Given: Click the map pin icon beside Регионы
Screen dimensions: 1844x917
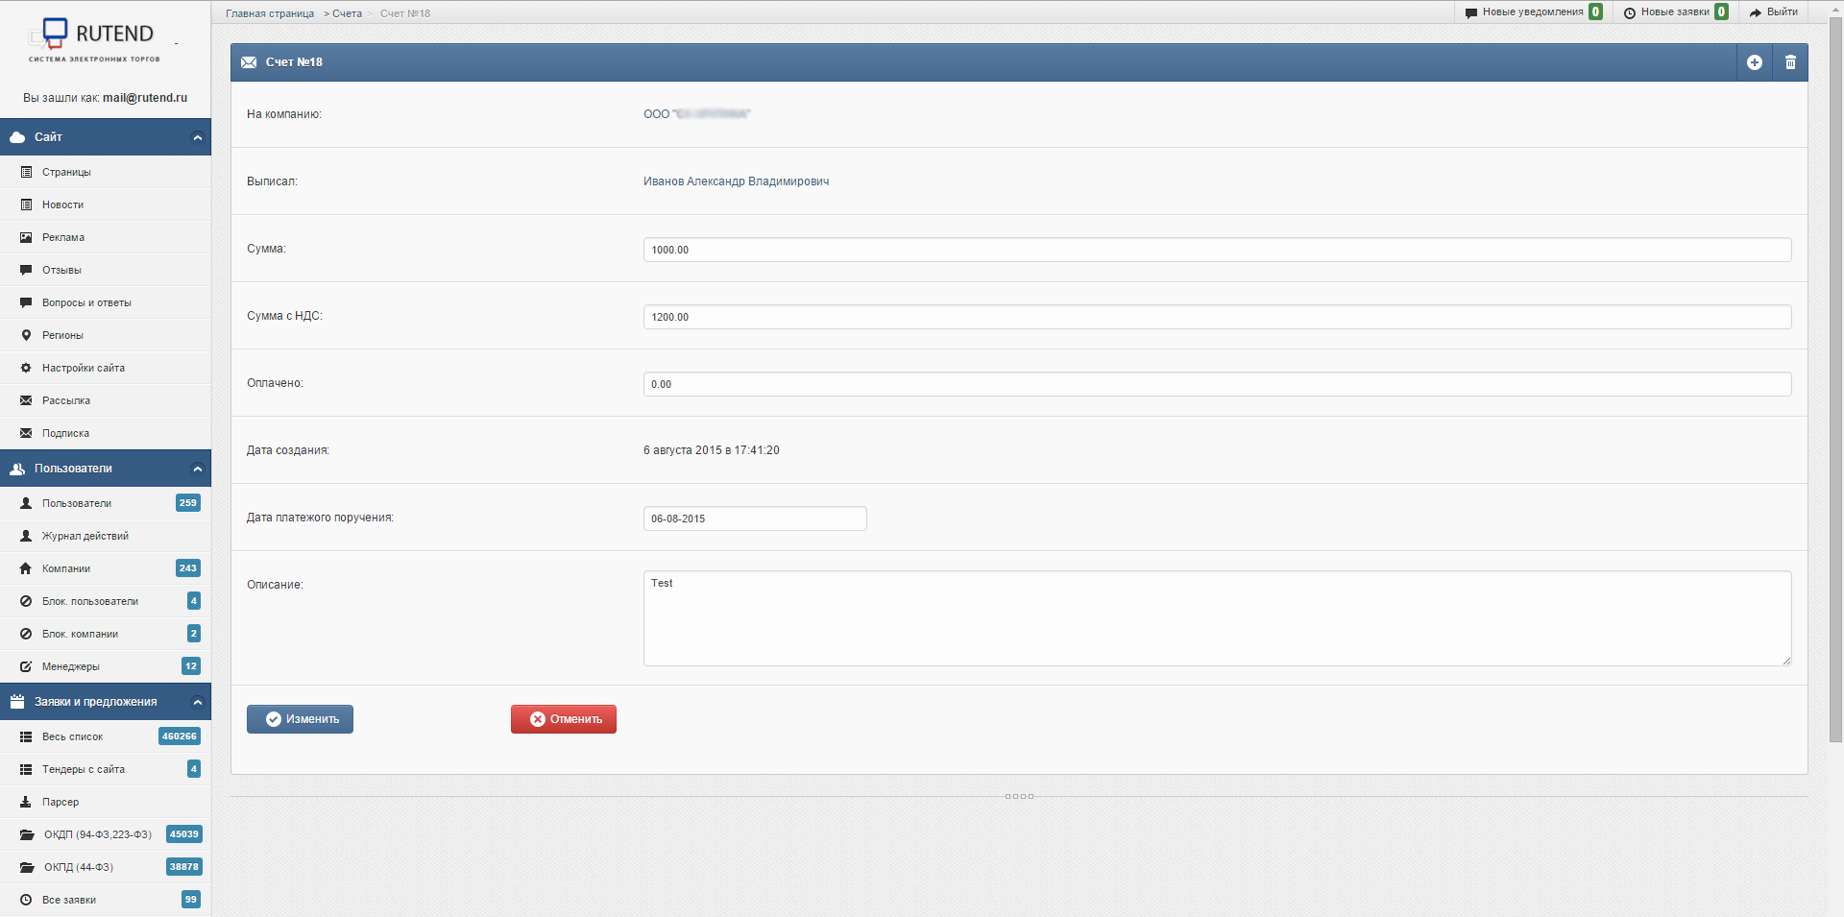Looking at the screenshot, I should (26, 335).
